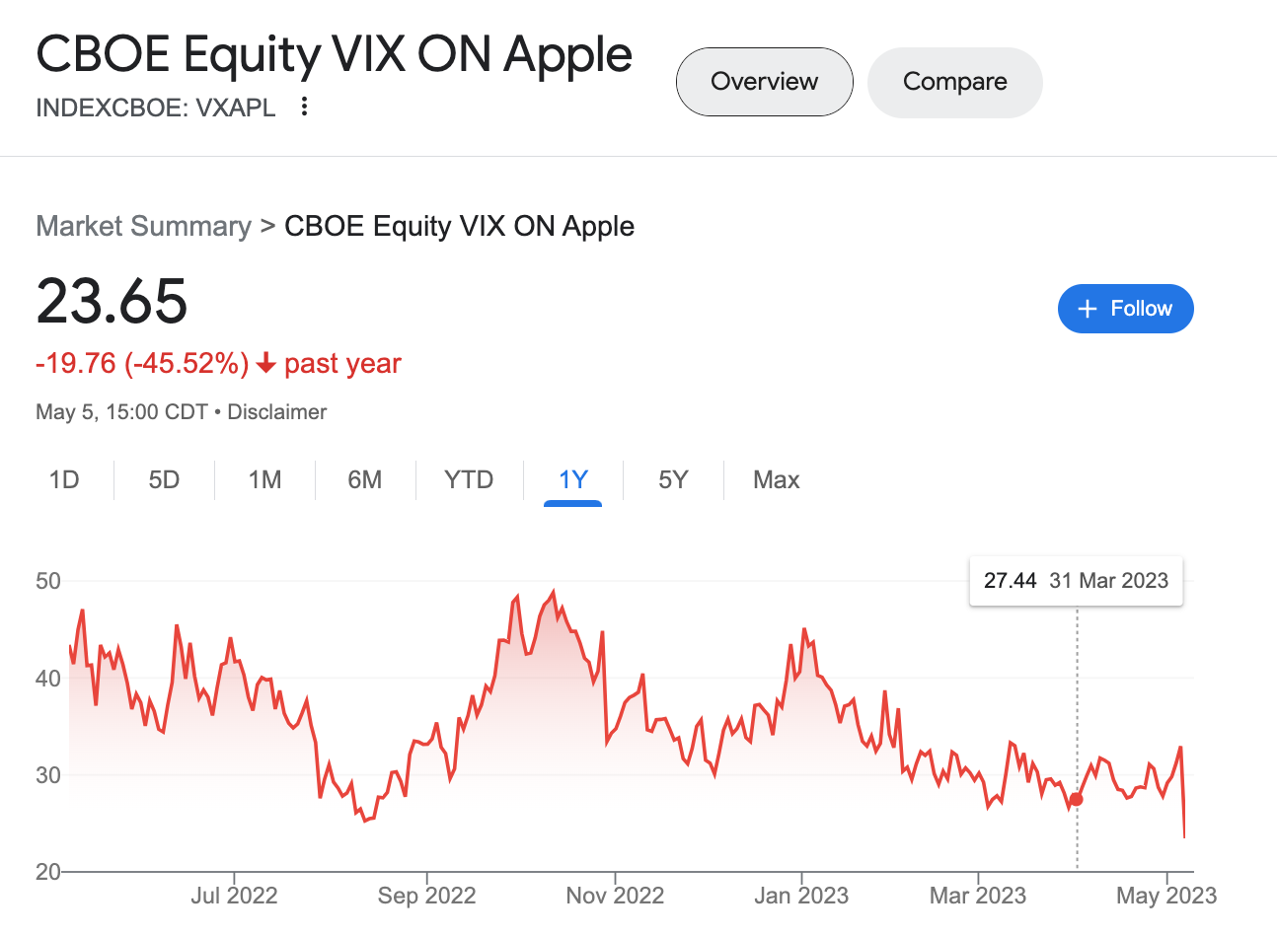Screen dimensions: 1277x937
Task: Open the three-dot menu beside VXAPL
Action: (x=304, y=107)
